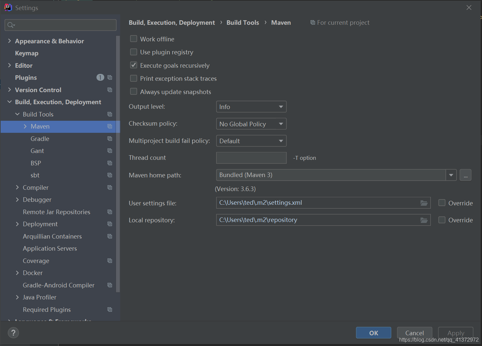Click Build, Execution, Deployment breadcrumb
The image size is (482, 346).
click(x=172, y=22)
